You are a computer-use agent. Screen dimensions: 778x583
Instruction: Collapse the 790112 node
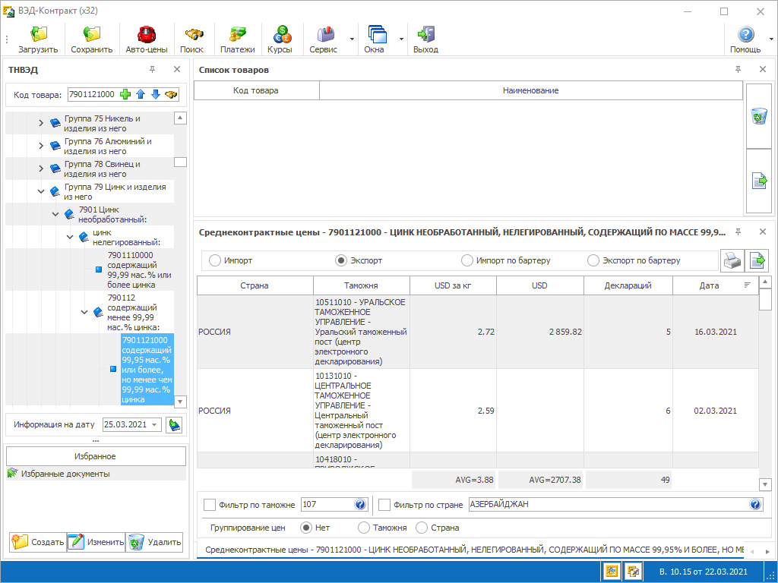click(84, 312)
